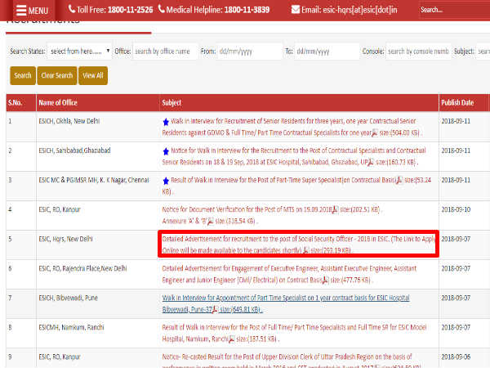
Task: Open Walk in Interview Senior Residents link
Action: coord(289,127)
